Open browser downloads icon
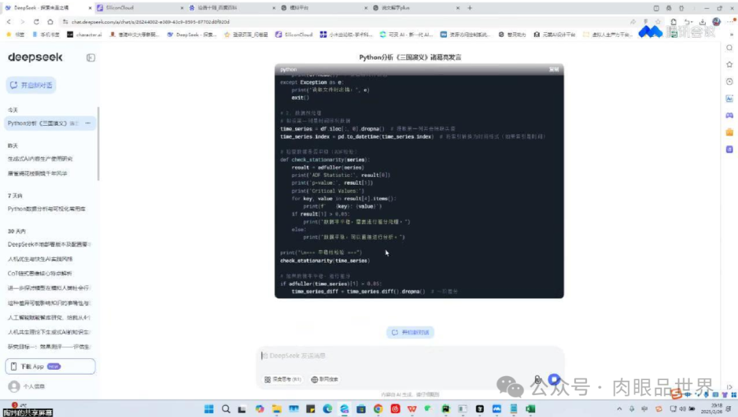Image resolution: width=738 pixels, height=417 pixels. [x=702, y=22]
